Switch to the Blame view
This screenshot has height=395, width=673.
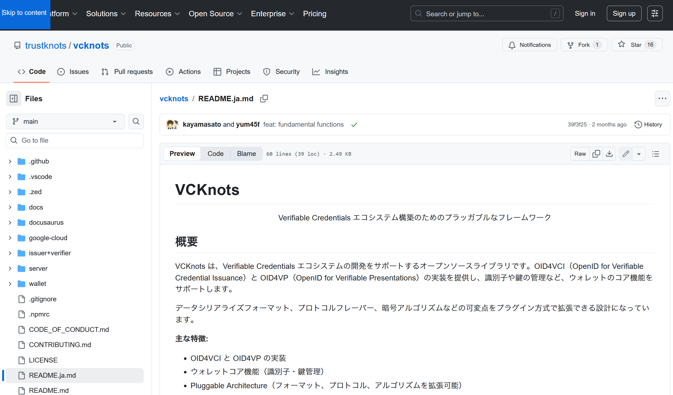coord(246,154)
